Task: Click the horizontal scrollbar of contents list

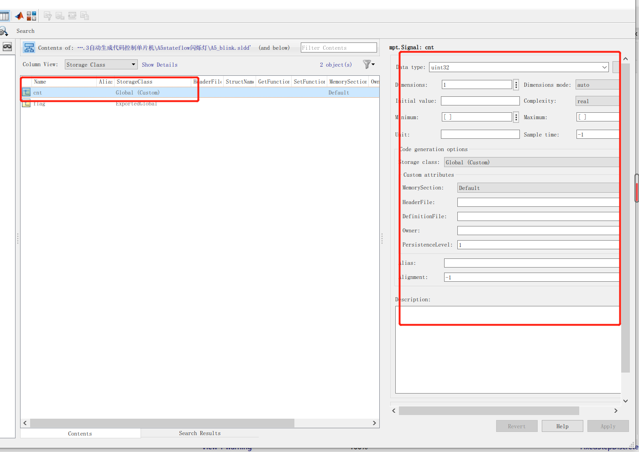Action: tap(162, 423)
